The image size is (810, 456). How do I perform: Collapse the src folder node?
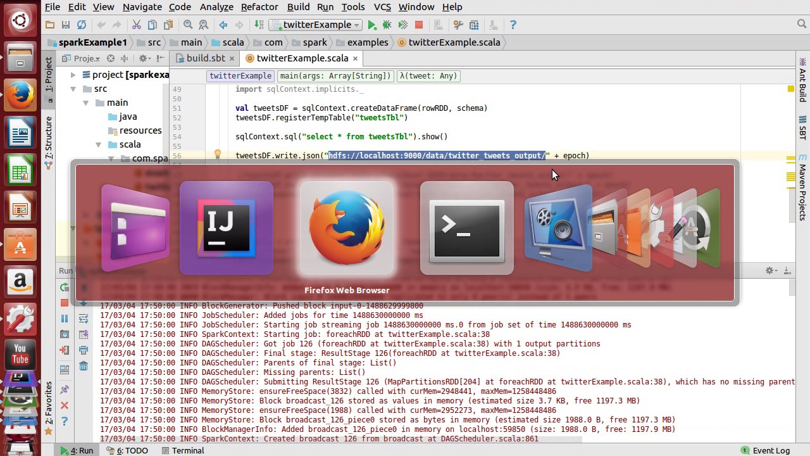(x=73, y=89)
